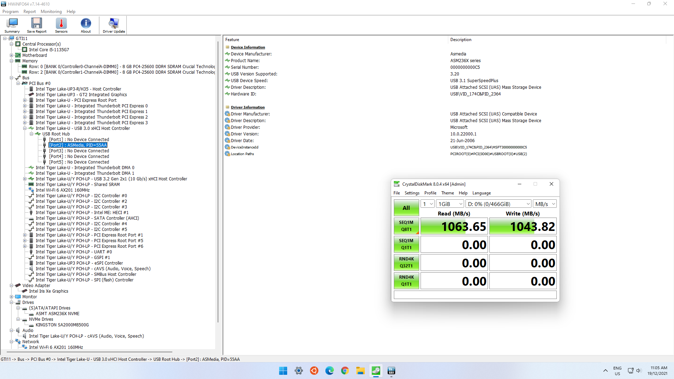Open the Ubuntu icon in taskbar
This screenshot has height=379, width=674.
(x=314, y=371)
